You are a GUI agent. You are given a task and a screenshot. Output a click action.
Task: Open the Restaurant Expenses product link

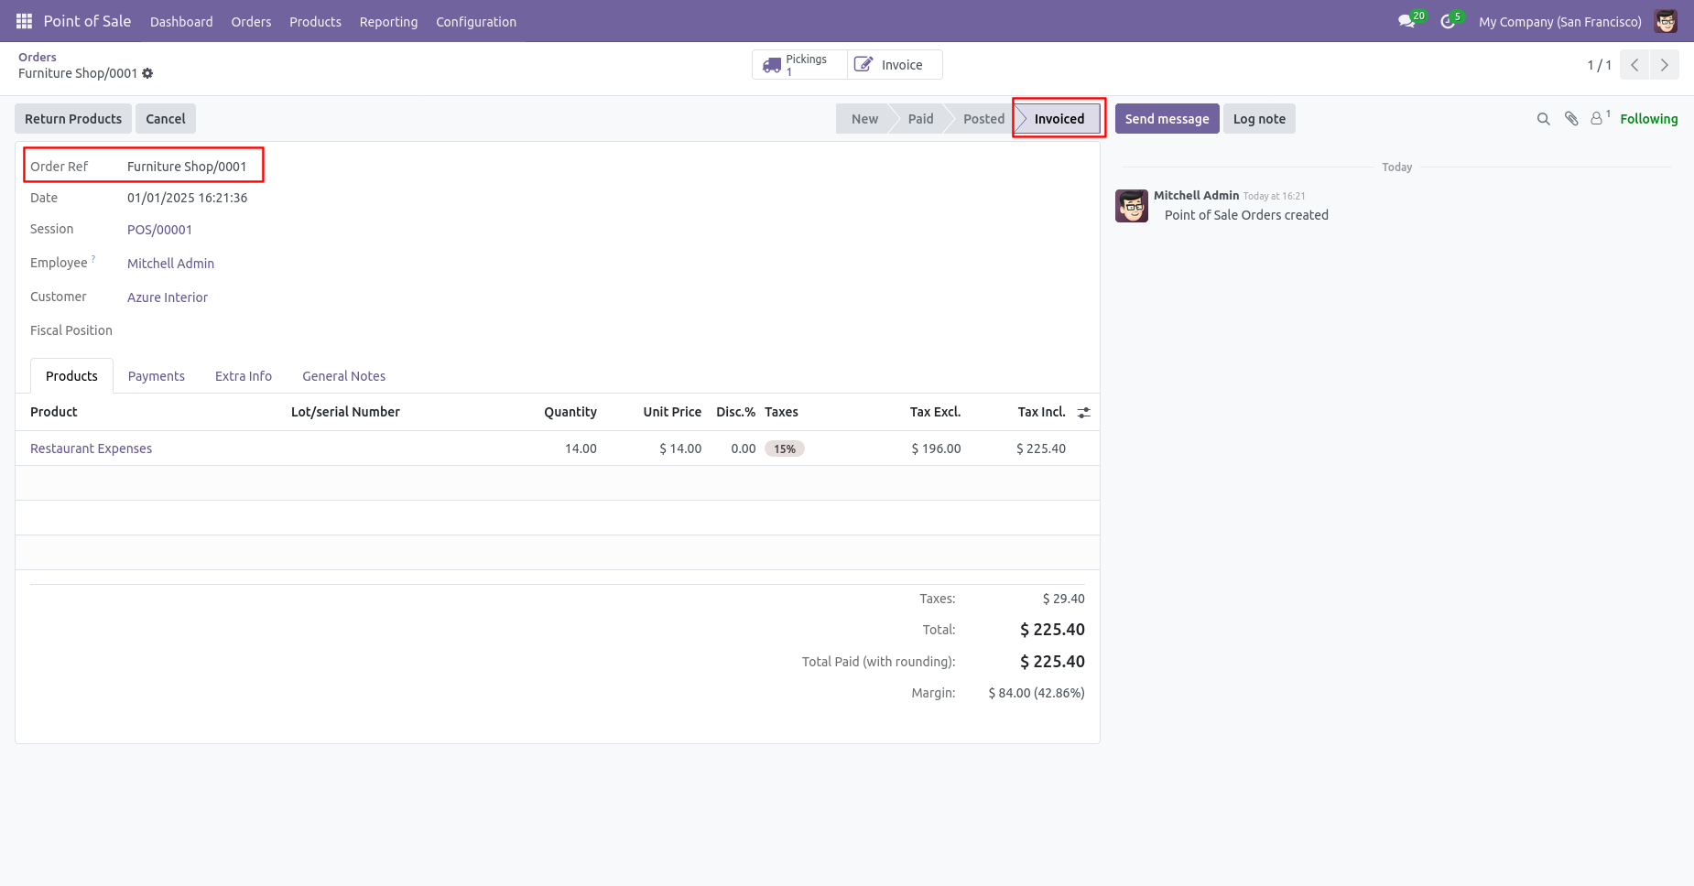pyautogui.click(x=91, y=448)
